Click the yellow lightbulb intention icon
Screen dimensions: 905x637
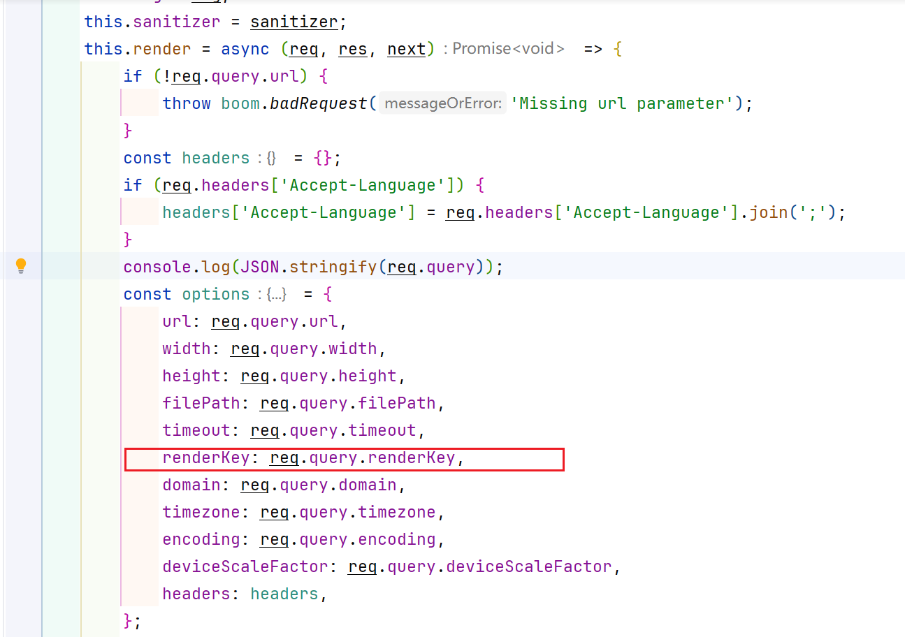[x=21, y=266]
